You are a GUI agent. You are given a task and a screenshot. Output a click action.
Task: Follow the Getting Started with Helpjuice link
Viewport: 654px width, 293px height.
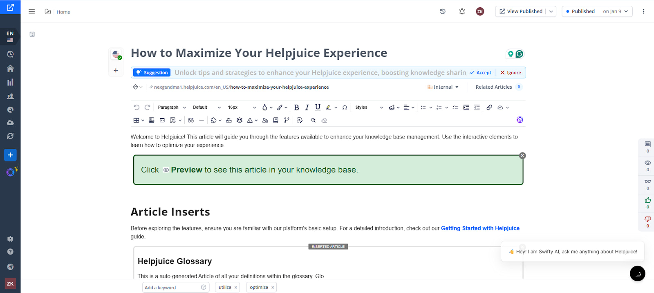480,228
